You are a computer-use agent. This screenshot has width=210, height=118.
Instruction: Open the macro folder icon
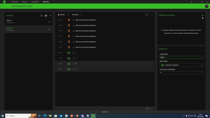click(x=46, y=15)
